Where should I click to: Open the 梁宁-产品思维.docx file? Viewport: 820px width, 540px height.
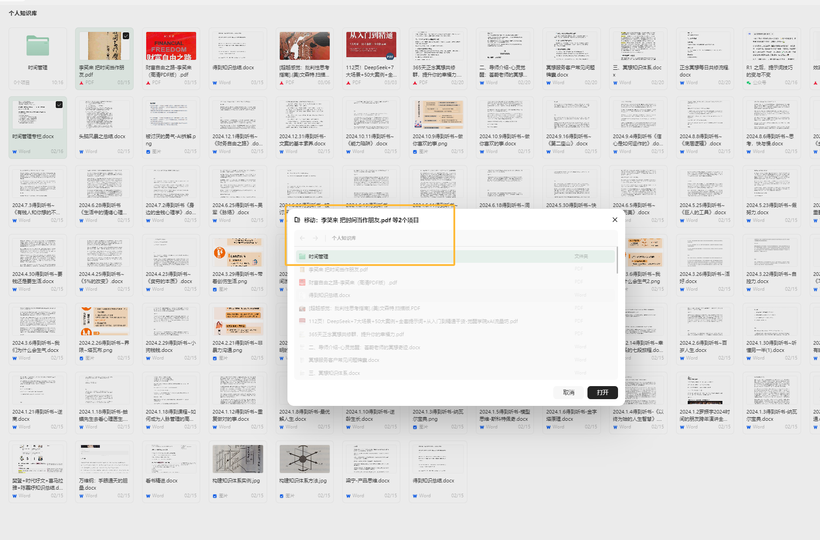click(371, 459)
